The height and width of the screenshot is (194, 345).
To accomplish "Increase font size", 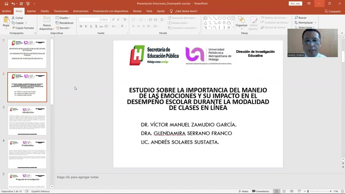I will coord(114,20).
